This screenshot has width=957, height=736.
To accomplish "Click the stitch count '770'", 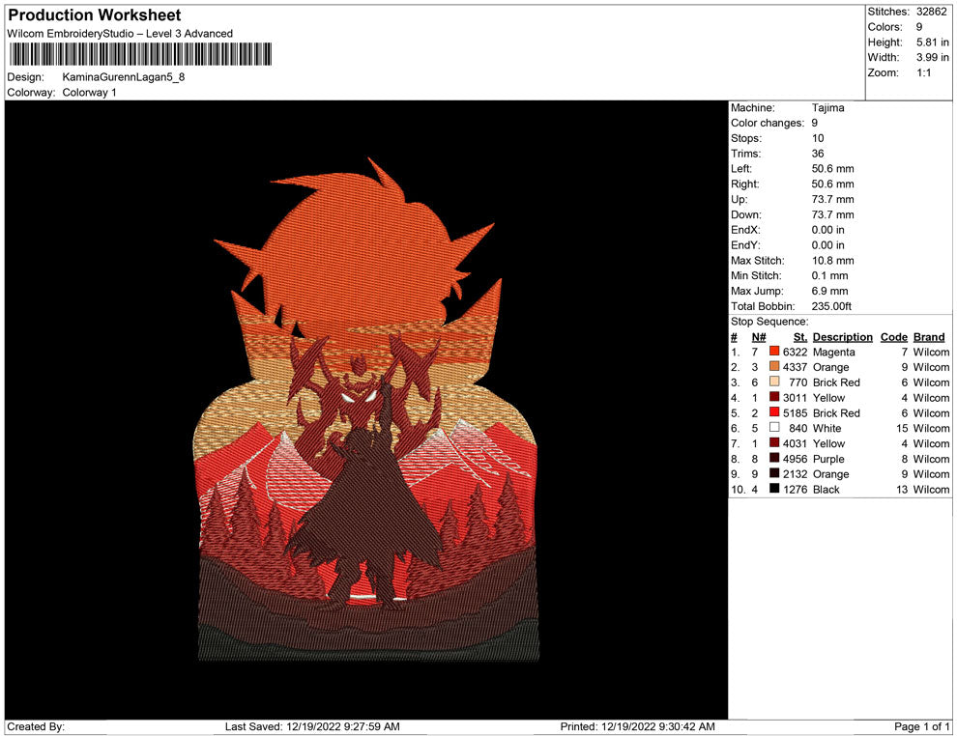I will point(797,382).
